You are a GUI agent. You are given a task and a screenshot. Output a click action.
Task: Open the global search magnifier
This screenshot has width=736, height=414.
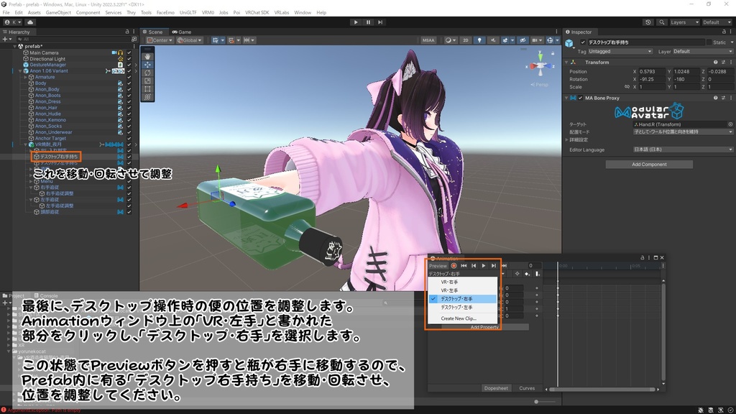click(x=661, y=22)
